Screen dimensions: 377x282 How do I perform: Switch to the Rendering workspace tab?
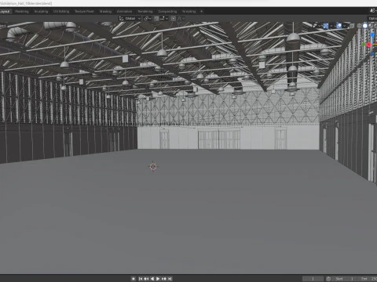coord(145,12)
